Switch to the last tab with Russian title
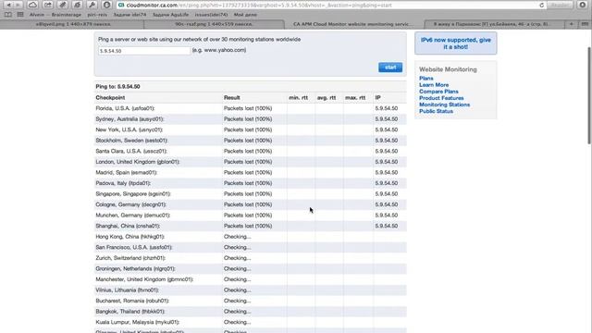The width and height of the screenshot is (592, 333). coord(494,24)
